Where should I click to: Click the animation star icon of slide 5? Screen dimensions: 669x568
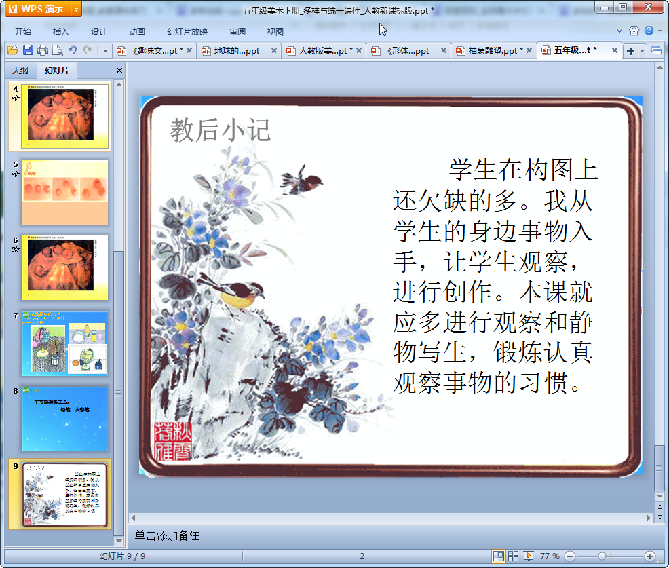(x=16, y=174)
